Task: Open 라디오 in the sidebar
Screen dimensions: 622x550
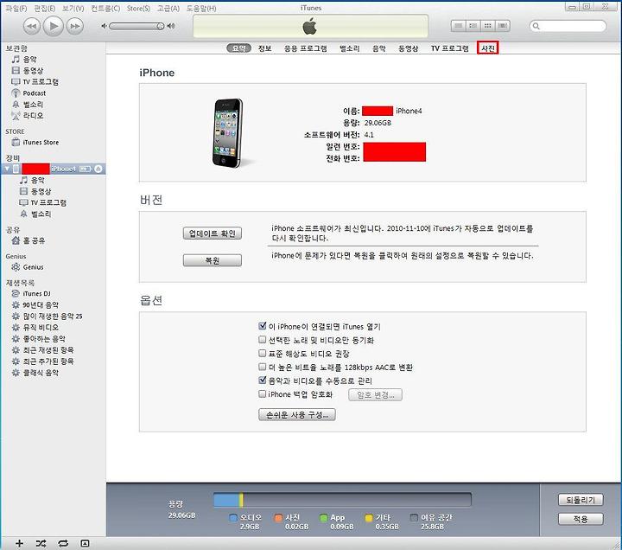Action: [x=33, y=116]
